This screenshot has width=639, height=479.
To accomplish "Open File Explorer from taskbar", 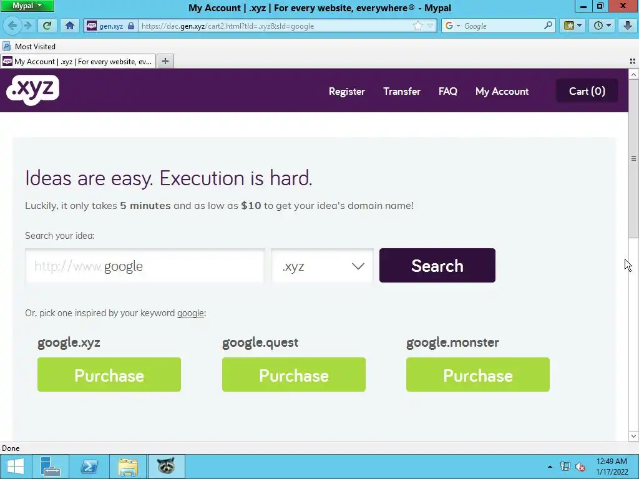I will (127, 467).
